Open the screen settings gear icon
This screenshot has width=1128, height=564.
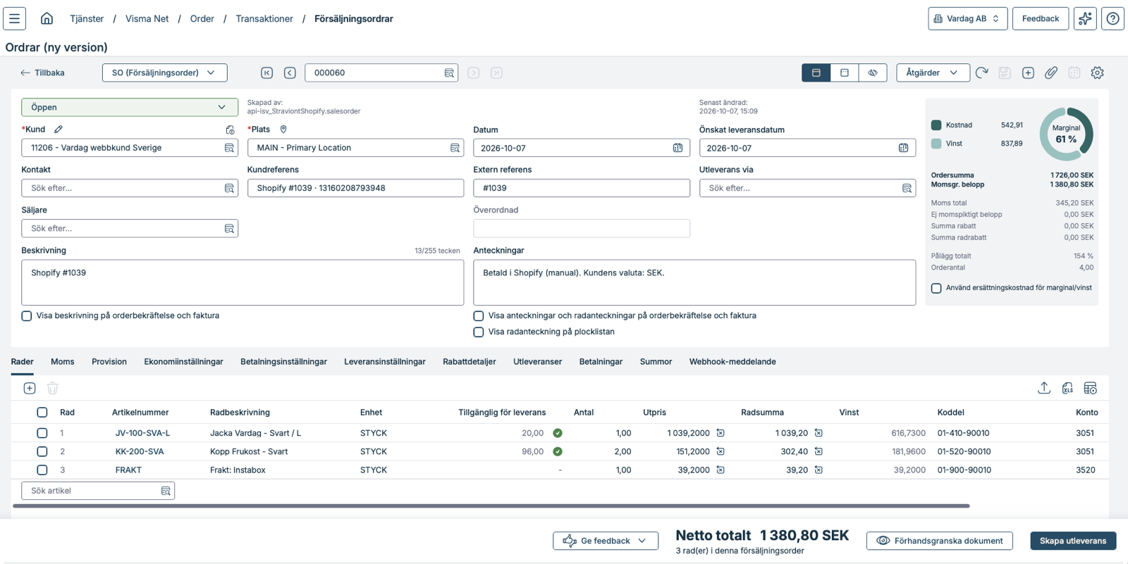pyautogui.click(x=1097, y=73)
